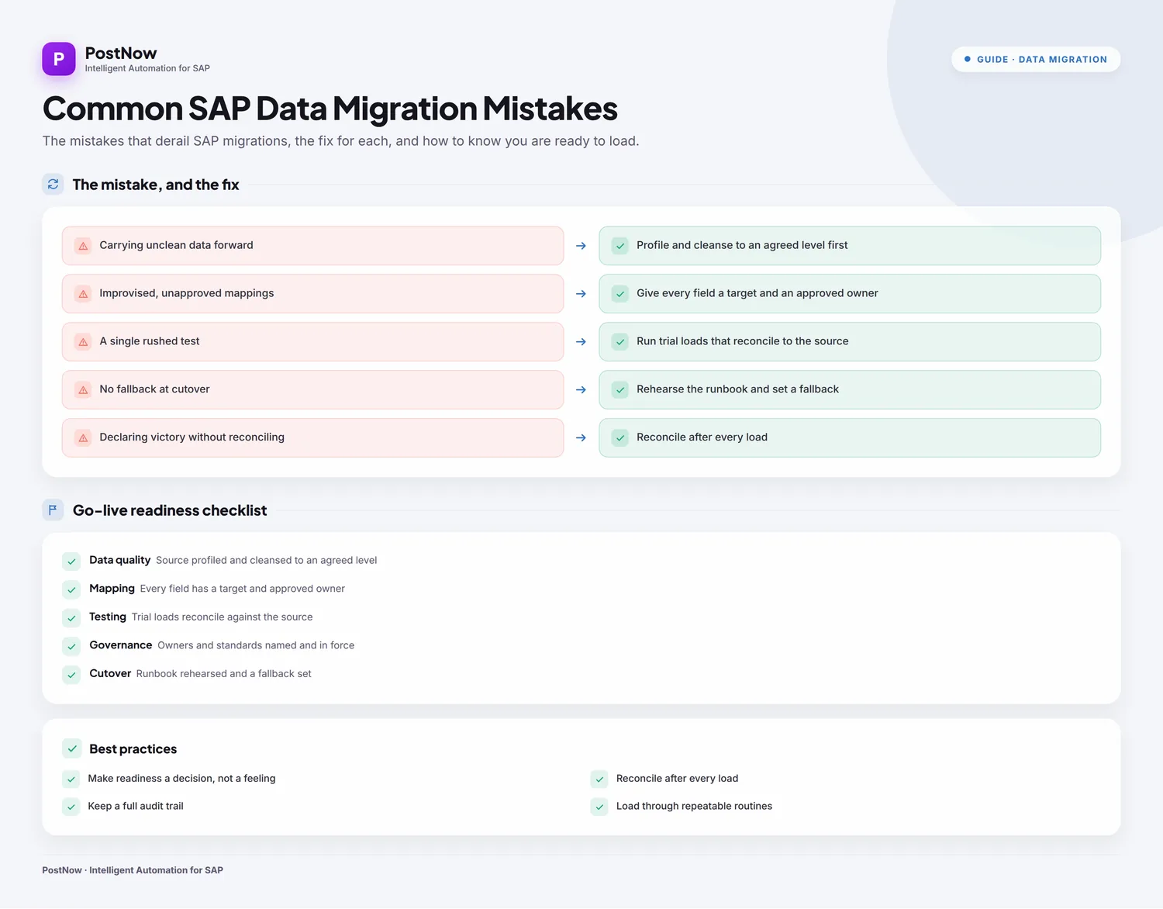Click the No fallback at cutover text
The width and height of the screenshot is (1163, 909).
[x=154, y=389]
